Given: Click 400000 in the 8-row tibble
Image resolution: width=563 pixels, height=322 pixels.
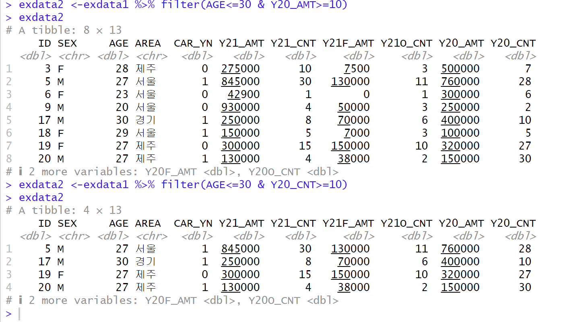Looking at the screenshot, I should coord(460,120).
